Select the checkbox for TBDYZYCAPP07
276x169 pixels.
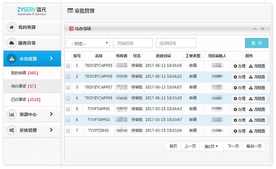coord(68,88)
